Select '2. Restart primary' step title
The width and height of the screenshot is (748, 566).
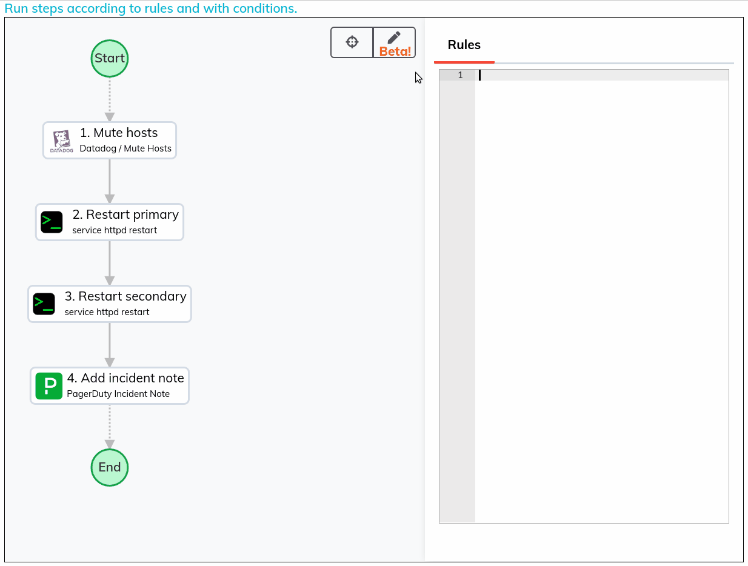[x=125, y=215]
